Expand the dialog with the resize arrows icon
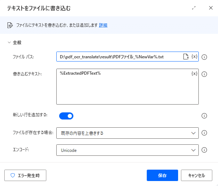 [x=194, y=8]
